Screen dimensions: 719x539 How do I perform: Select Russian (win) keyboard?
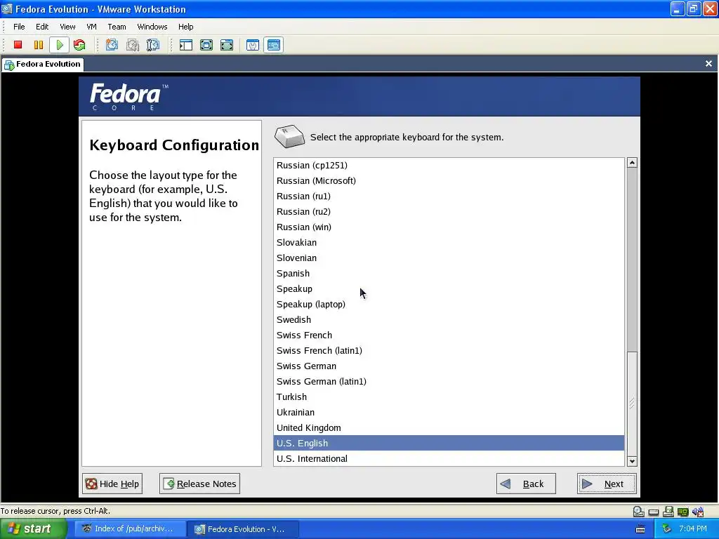point(449,227)
